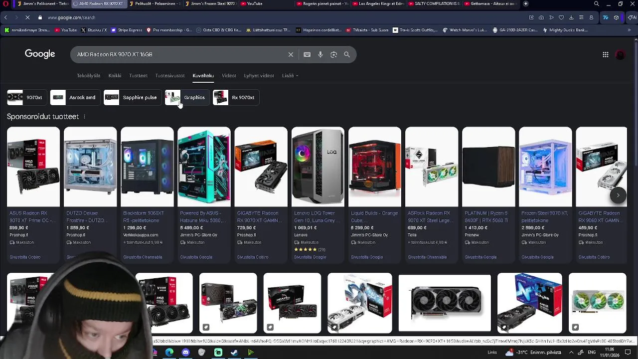This screenshot has height=359, width=638.
Task: Filter images by Sapphire pulse chip
Action: click(132, 97)
